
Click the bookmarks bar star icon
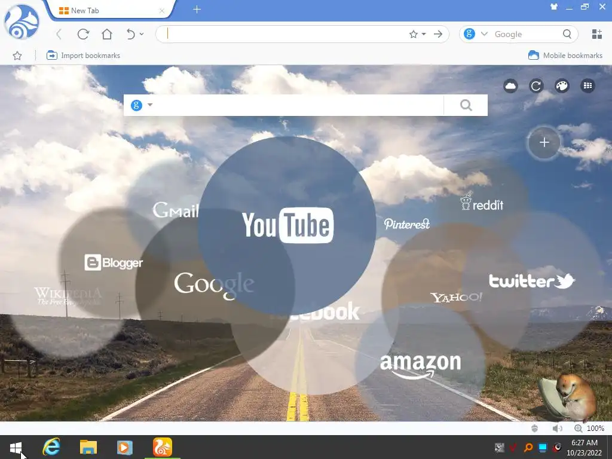click(17, 56)
